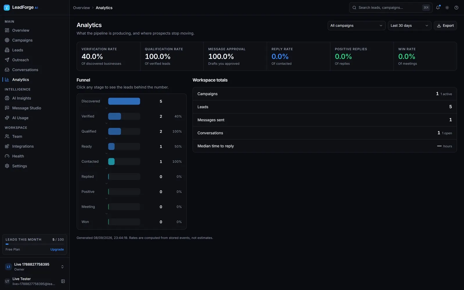Click the Verification Rate 40.0% value
This screenshot has height=290, width=464.
[92, 57]
